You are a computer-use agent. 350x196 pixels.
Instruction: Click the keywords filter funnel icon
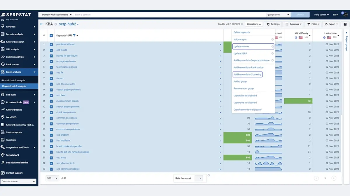coord(74,35)
